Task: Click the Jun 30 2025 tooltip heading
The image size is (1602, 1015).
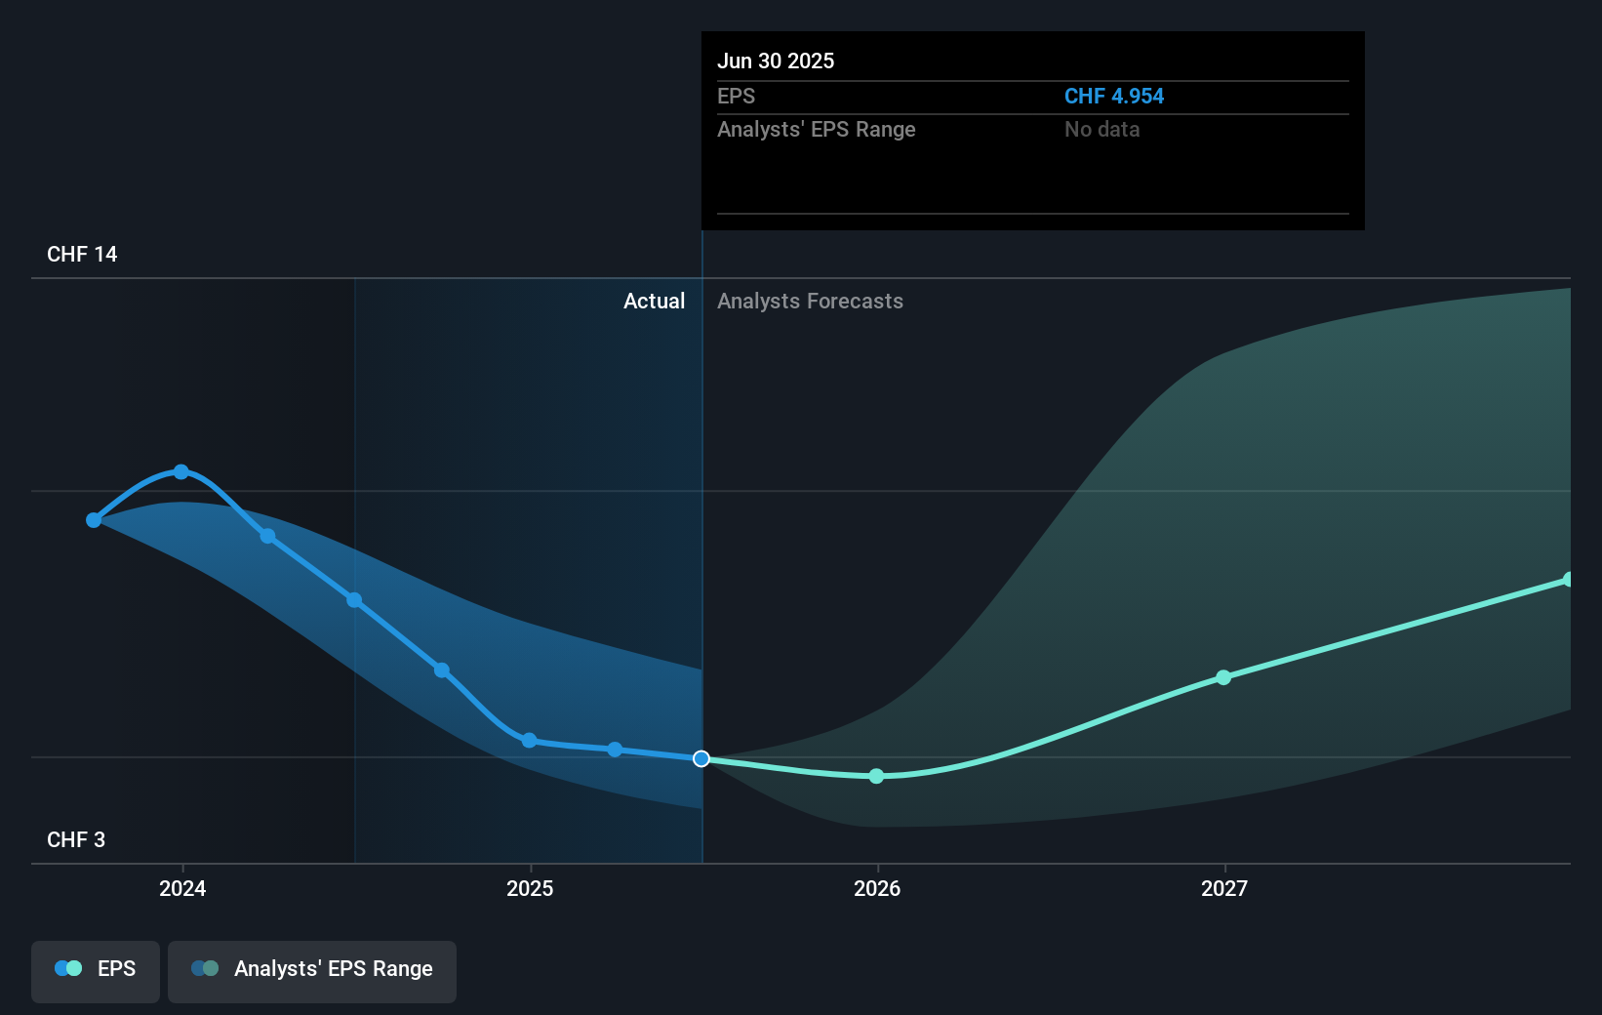Action: coord(776,61)
